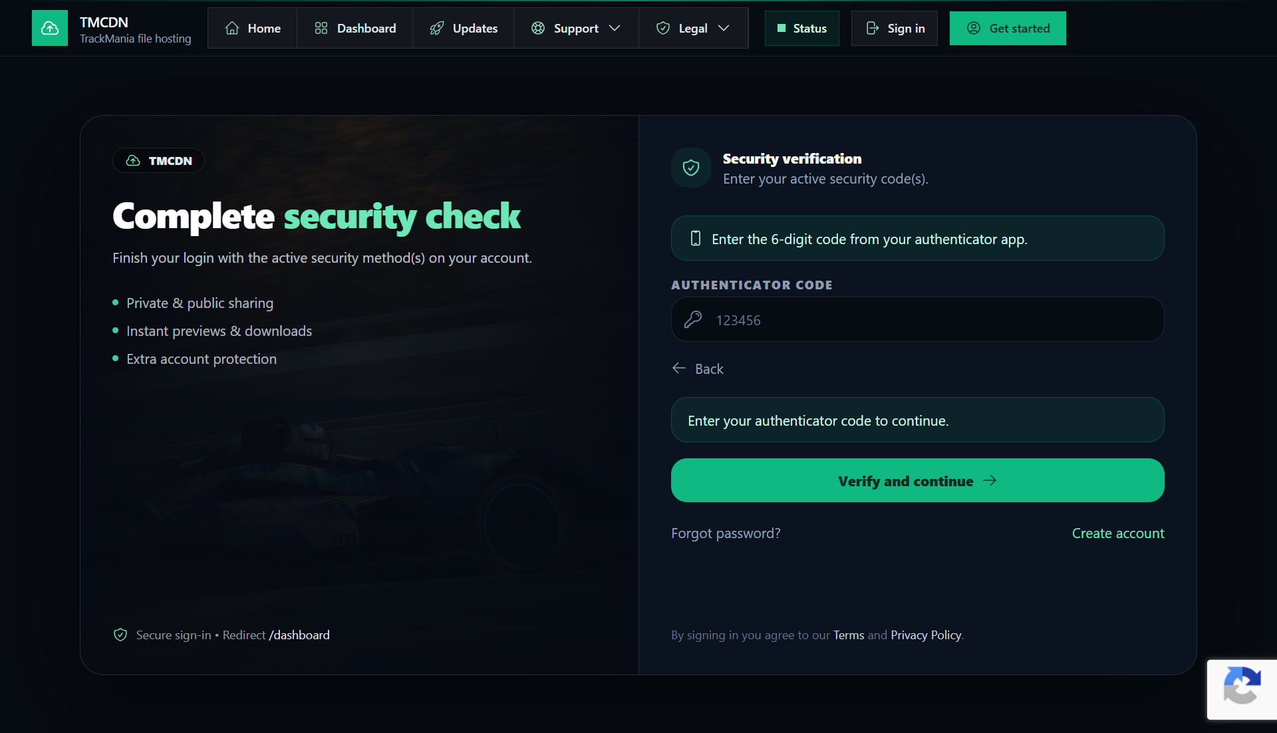Open the Forgot password link
The image size is (1277, 733).
726,533
